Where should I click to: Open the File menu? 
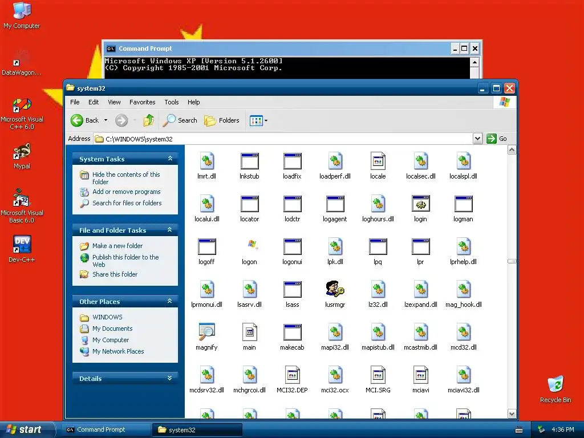pos(75,102)
